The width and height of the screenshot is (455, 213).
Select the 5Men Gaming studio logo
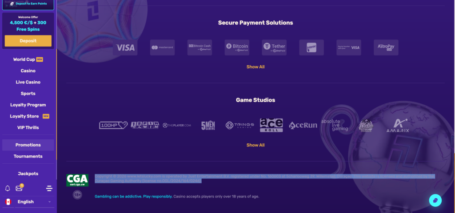click(208, 126)
